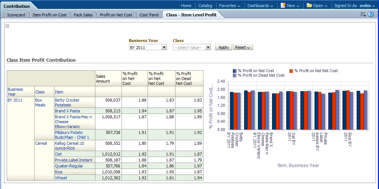379x189 pixels.
Task: Open the Wheat item link
Action: click(x=61, y=178)
